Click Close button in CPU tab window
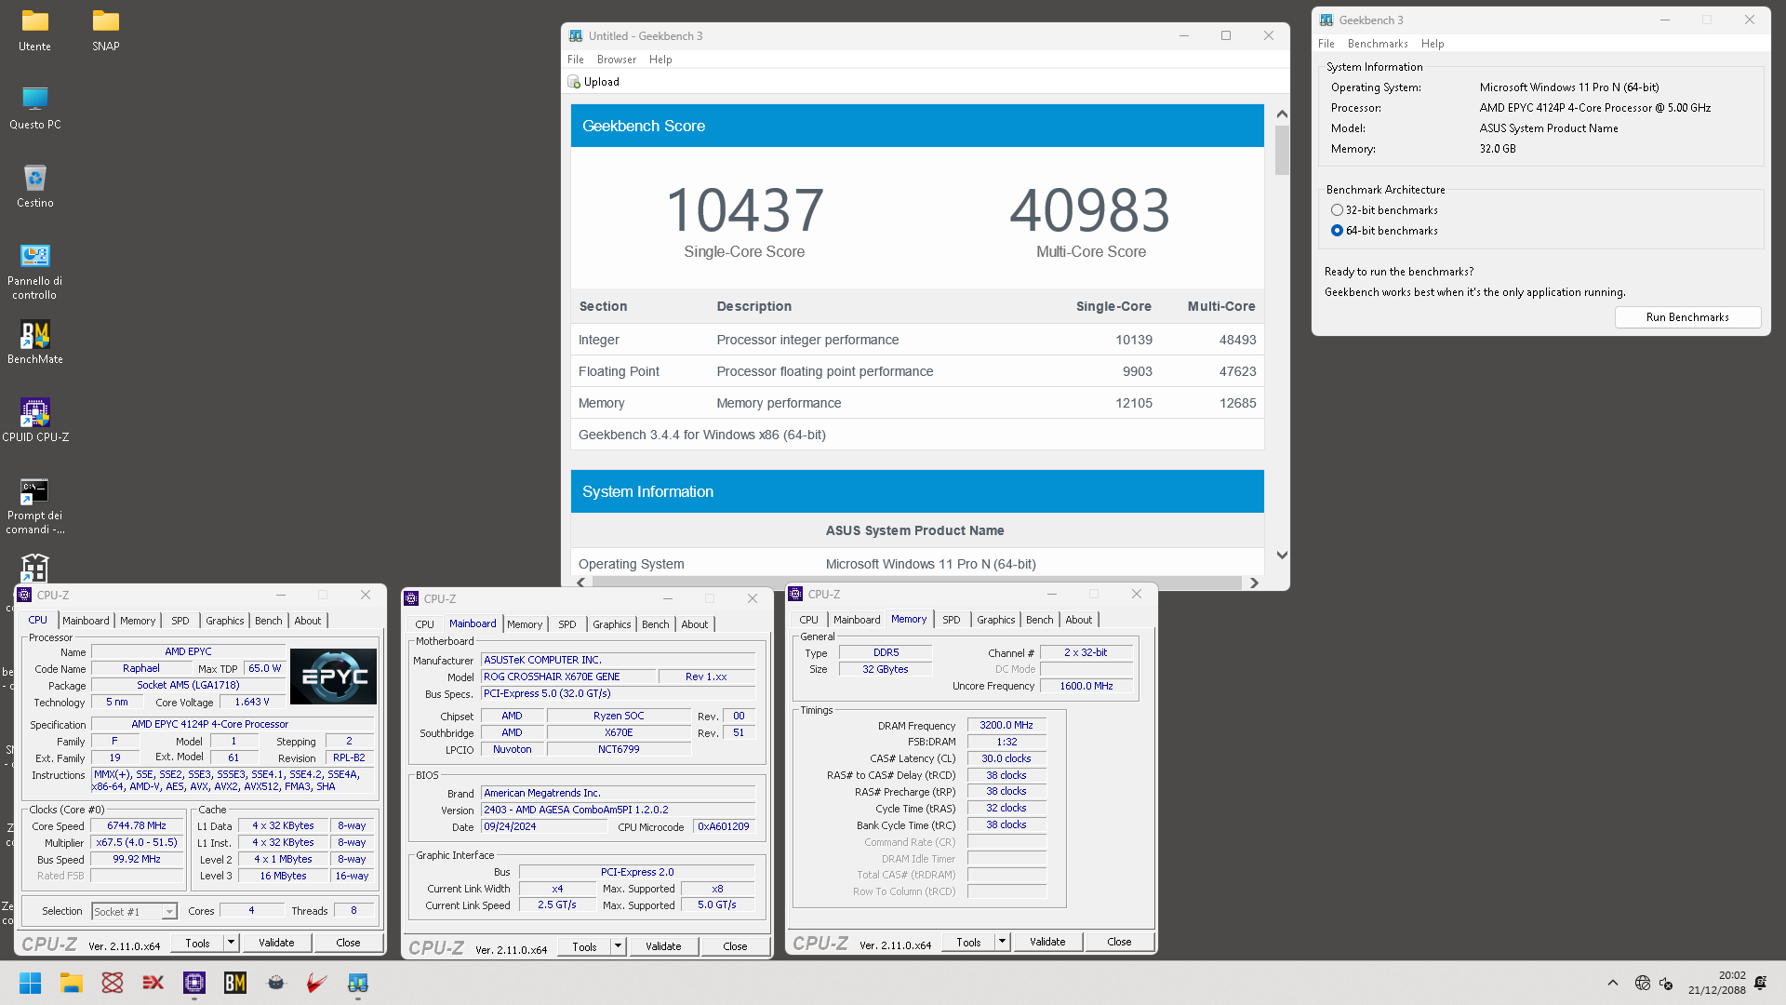Viewport: 1786px width, 1005px height. [x=348, y=943]
